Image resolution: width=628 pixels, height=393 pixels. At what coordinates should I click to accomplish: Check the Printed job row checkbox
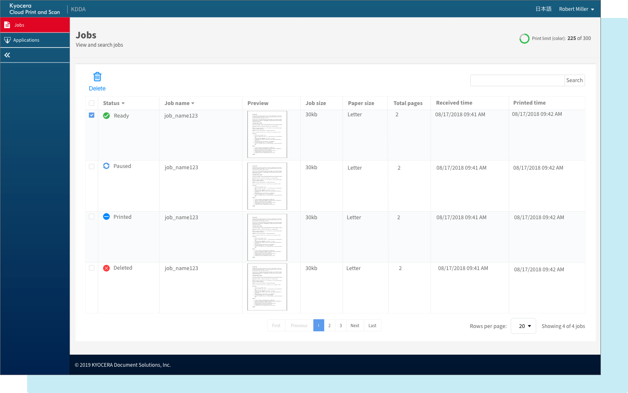(x=92, y=217)
